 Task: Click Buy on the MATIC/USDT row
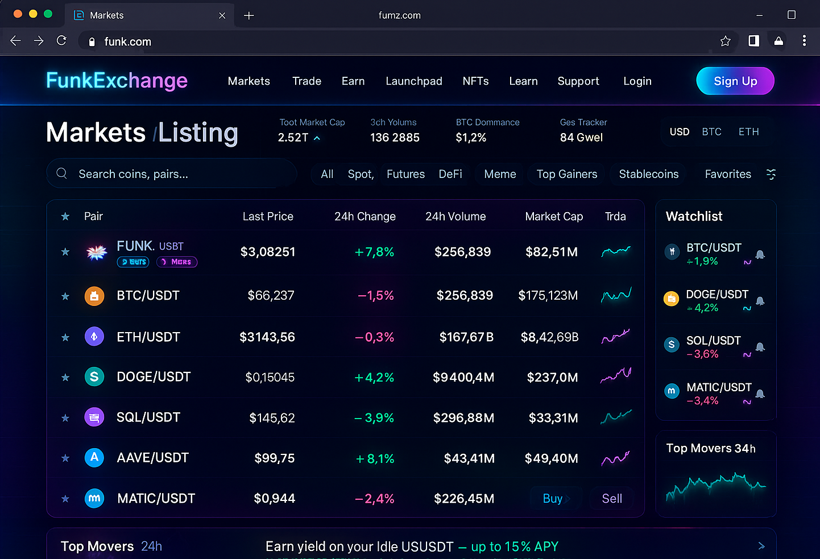point(554,499)
